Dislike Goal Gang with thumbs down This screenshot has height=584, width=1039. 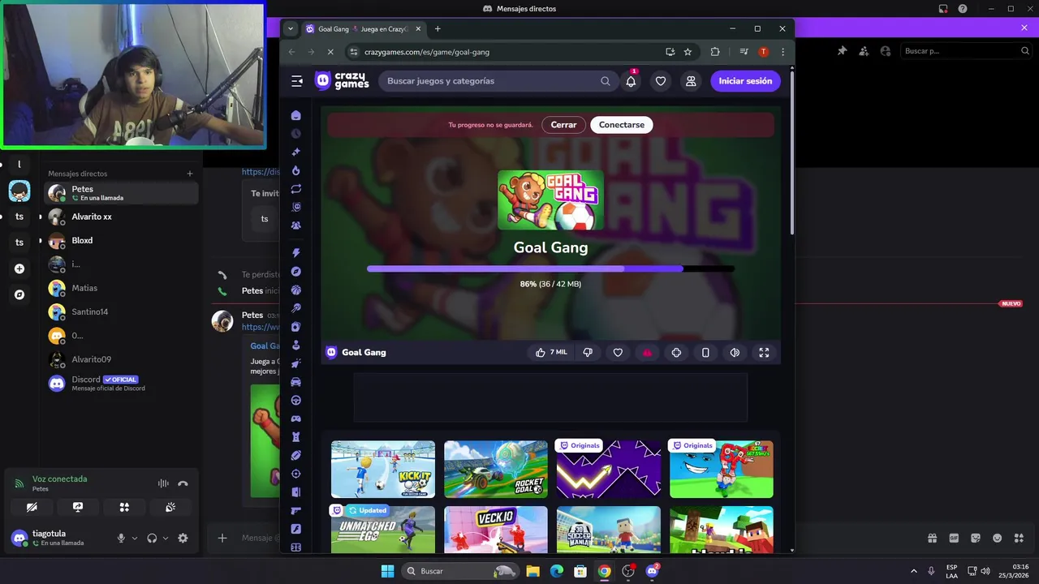pos(588,352)
